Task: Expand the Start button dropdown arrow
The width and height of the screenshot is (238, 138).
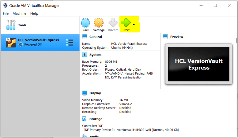Action: (x=134, y=24)
